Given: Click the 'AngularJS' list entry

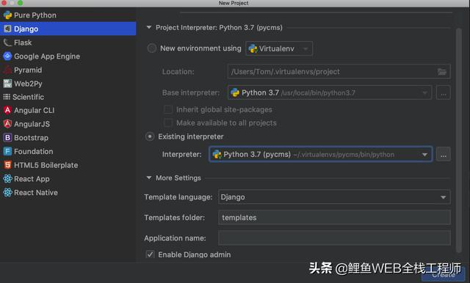Looking at the screenshot, I should (x=68, y=124).
